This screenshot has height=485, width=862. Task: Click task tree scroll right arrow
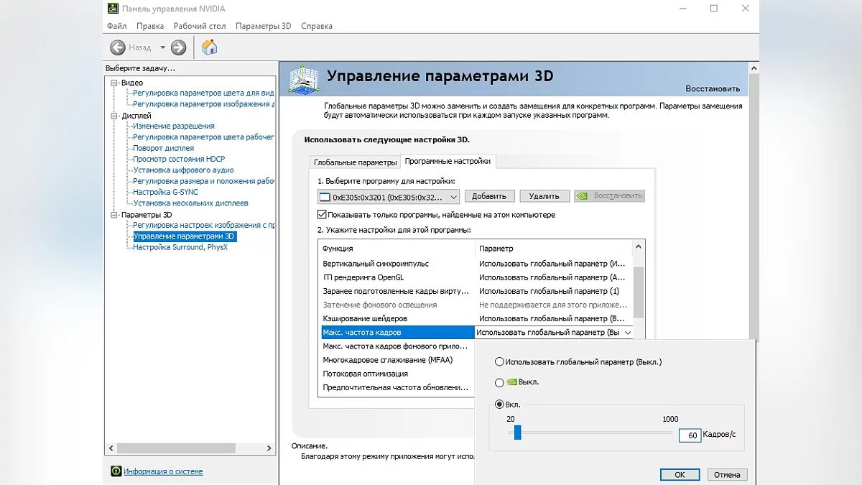click(x=269, y=448)
